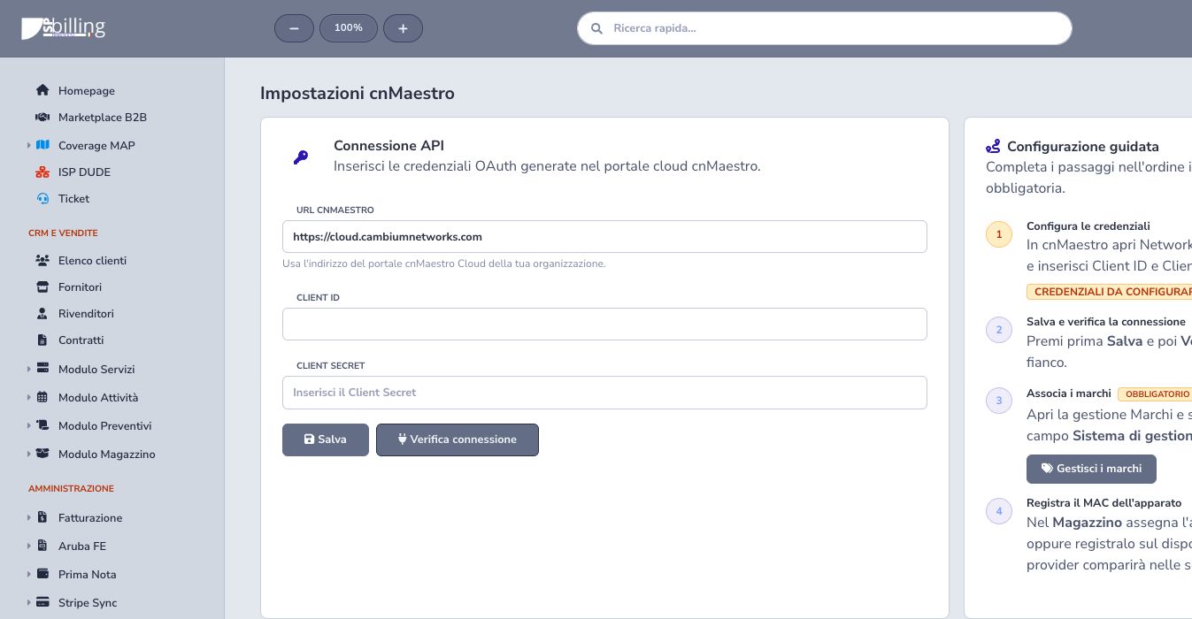Expand the Stripe Sync arrow
Viewport: 1192px width, 619px height.
[28, 602]
